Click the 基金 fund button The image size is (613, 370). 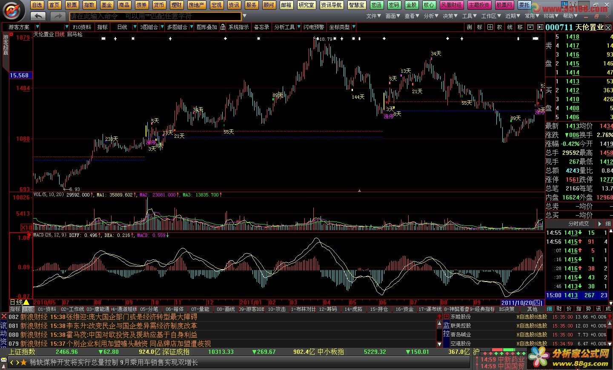point(106,5)
